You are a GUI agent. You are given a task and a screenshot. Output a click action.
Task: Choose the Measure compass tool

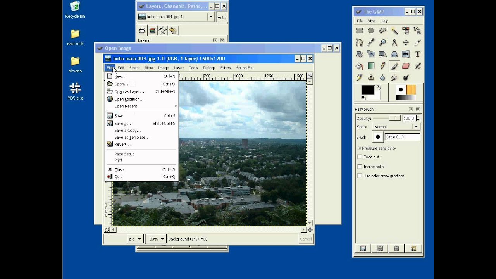pos(394,42)
